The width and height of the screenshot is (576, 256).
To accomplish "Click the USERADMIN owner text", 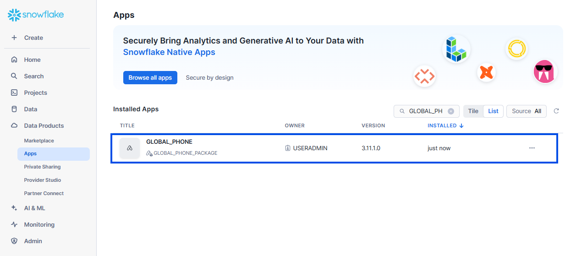I will [310, 148].
